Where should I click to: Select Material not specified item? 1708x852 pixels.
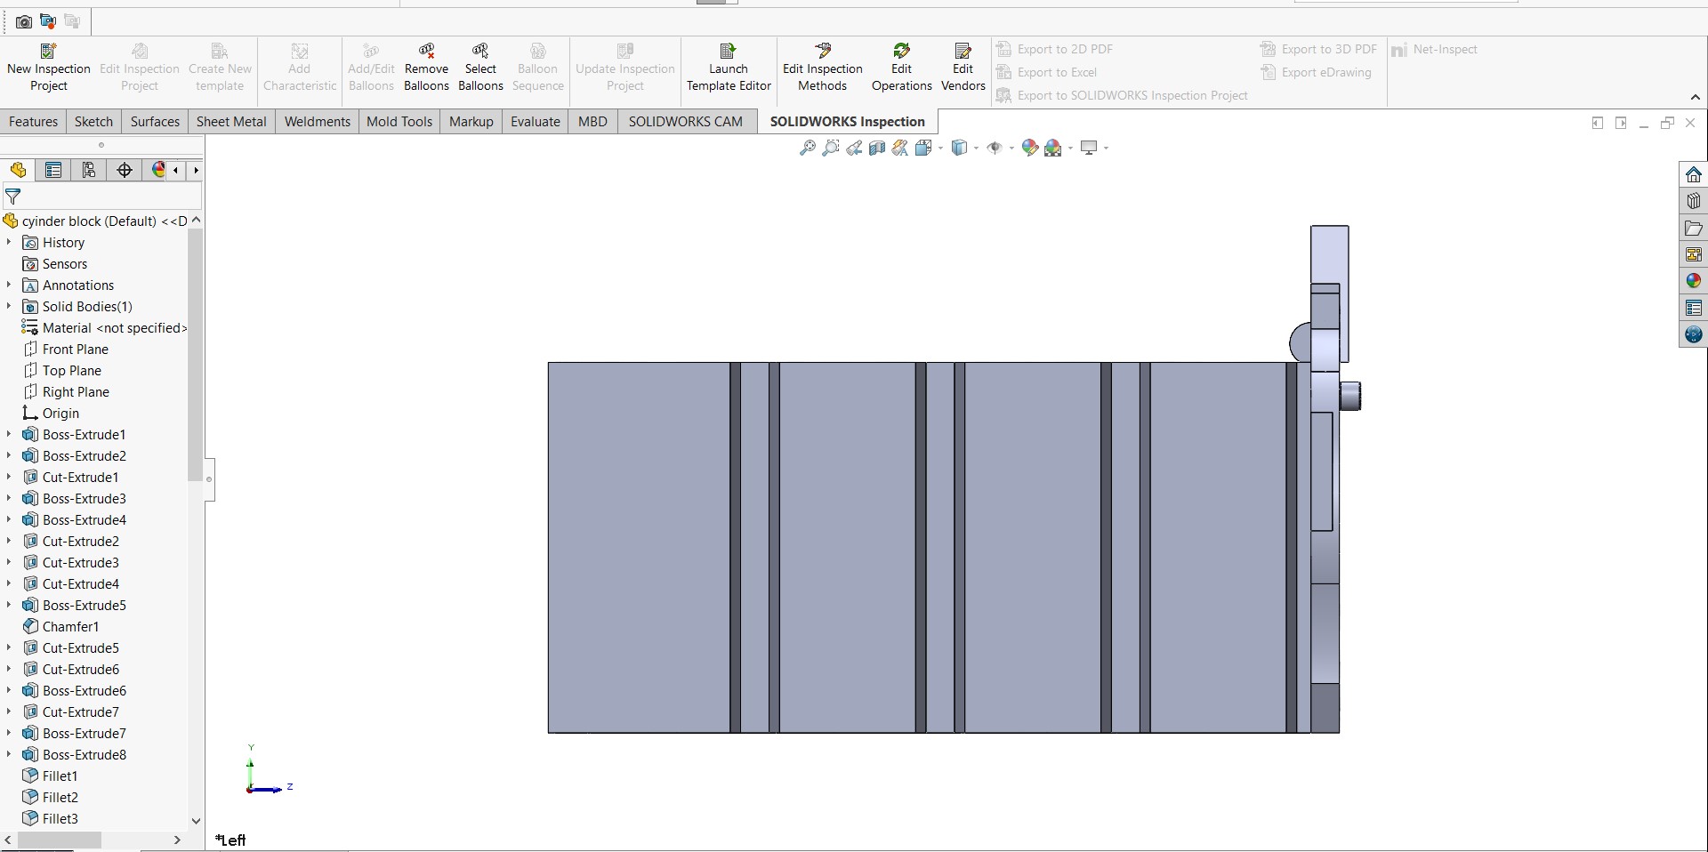(114, 328)
